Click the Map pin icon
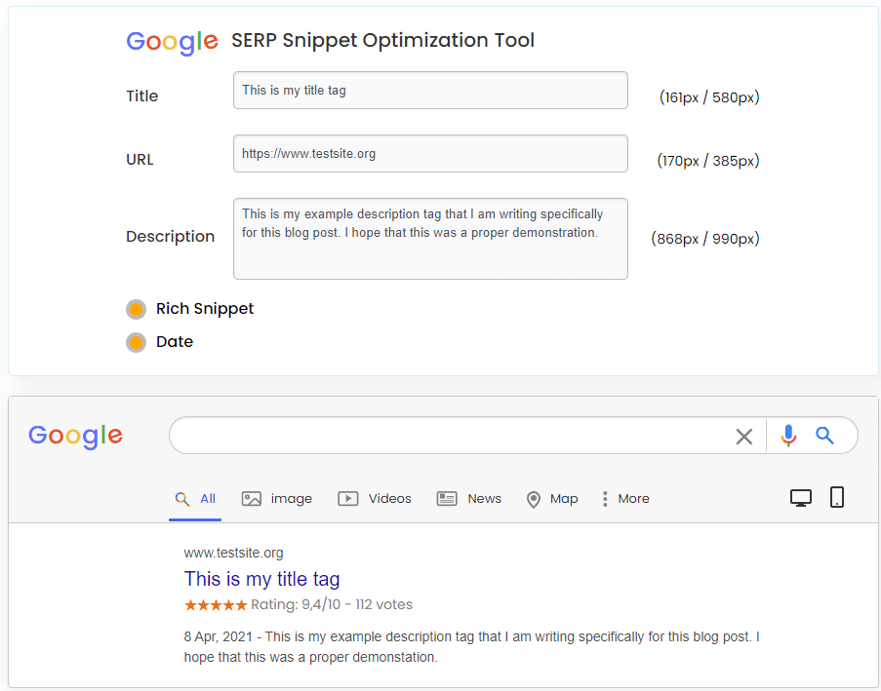 [x=535, y=498]
